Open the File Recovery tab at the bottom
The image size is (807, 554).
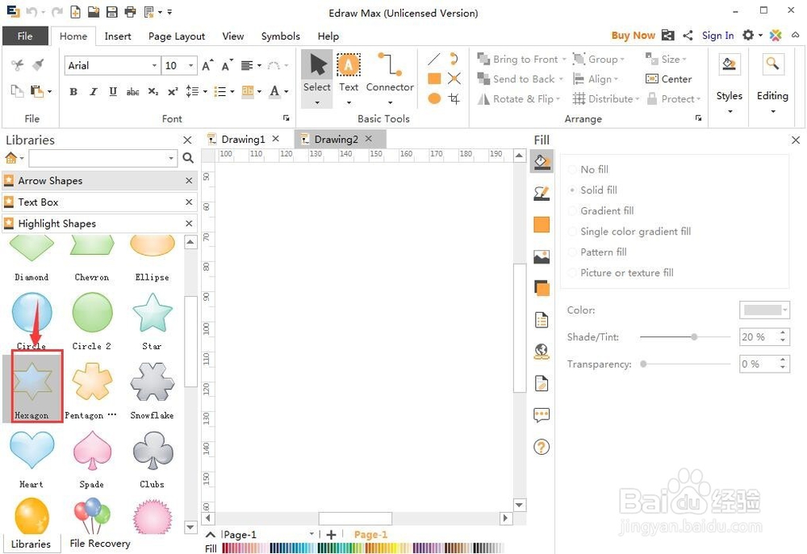100,544
